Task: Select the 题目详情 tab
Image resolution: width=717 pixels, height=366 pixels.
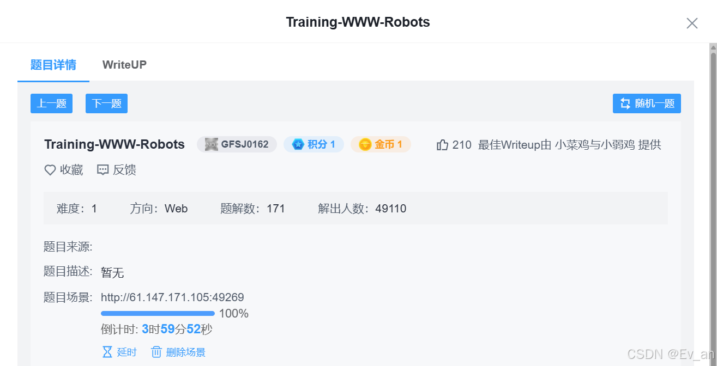Action: click(53, 64)
